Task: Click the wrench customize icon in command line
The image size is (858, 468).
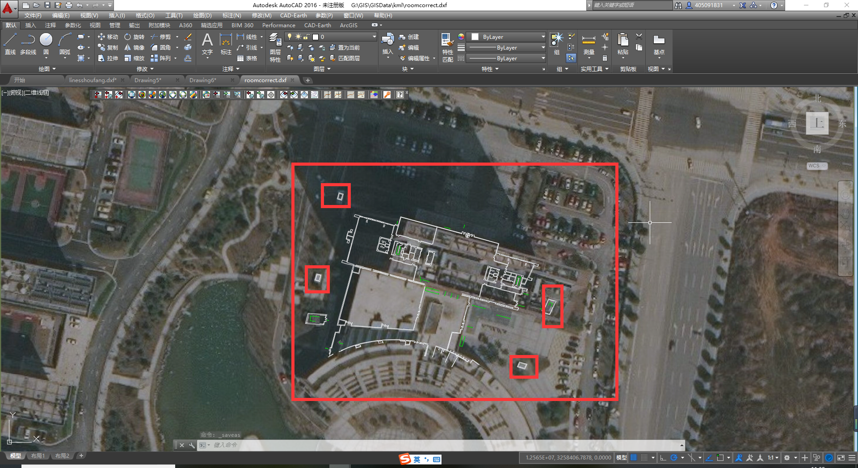Action: [192, 445]
